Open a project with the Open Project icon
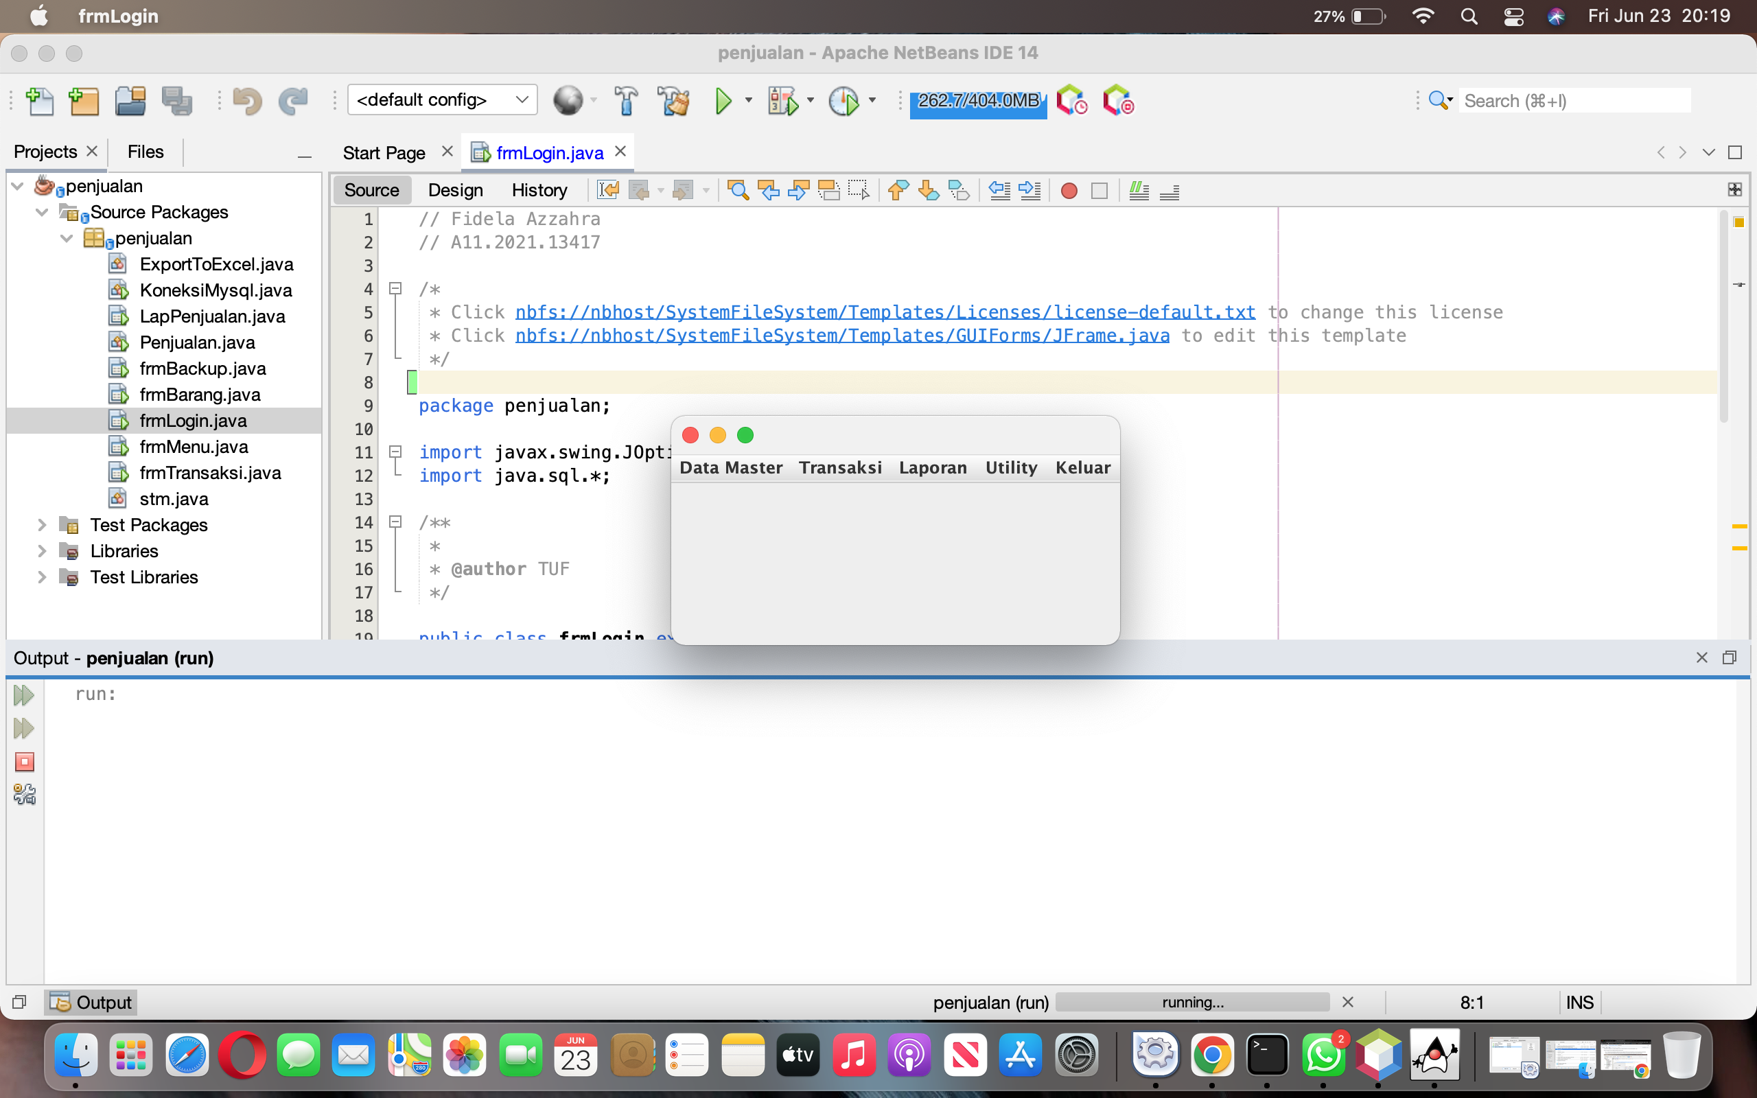The image size is (1757, 1098). click(130, 101)
